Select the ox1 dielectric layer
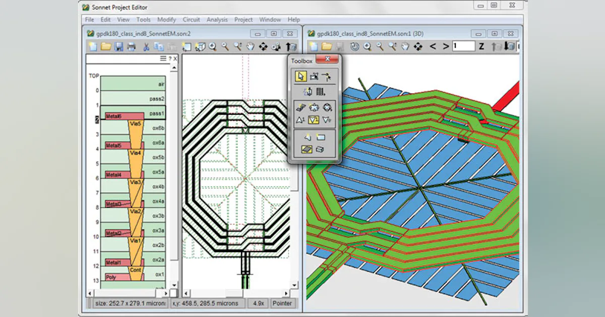The height and width of the screenshot is (317, 605). coord(133,274)
